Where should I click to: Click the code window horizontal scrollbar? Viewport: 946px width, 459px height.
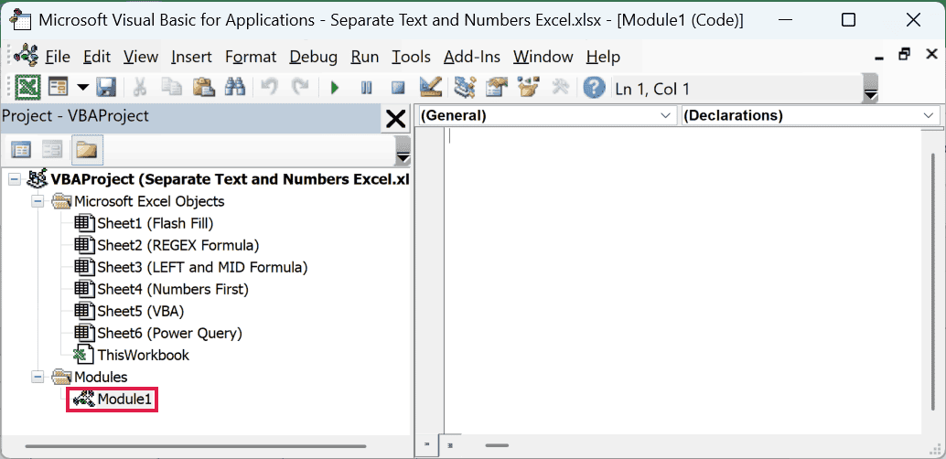(x=498, y=445)
